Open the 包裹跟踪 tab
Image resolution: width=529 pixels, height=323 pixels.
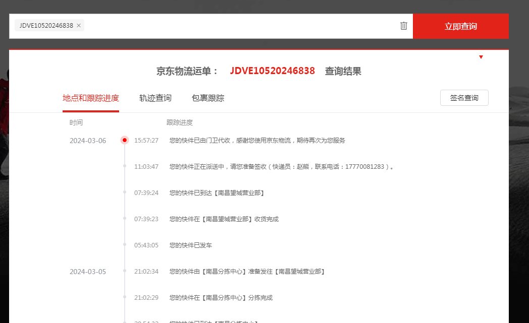click(208, 98)
